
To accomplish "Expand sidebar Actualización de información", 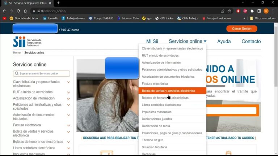I will click(x=68, y=99).
